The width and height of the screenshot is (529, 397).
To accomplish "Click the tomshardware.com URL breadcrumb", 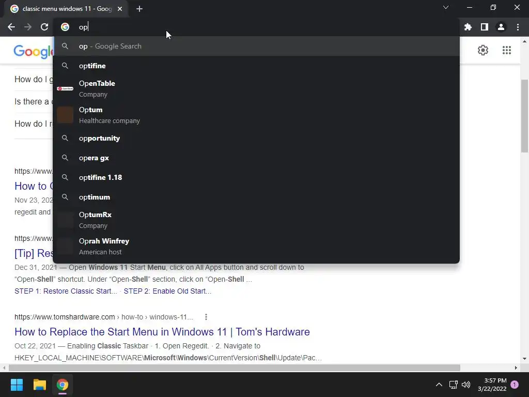I will click(x=103, y=317).
